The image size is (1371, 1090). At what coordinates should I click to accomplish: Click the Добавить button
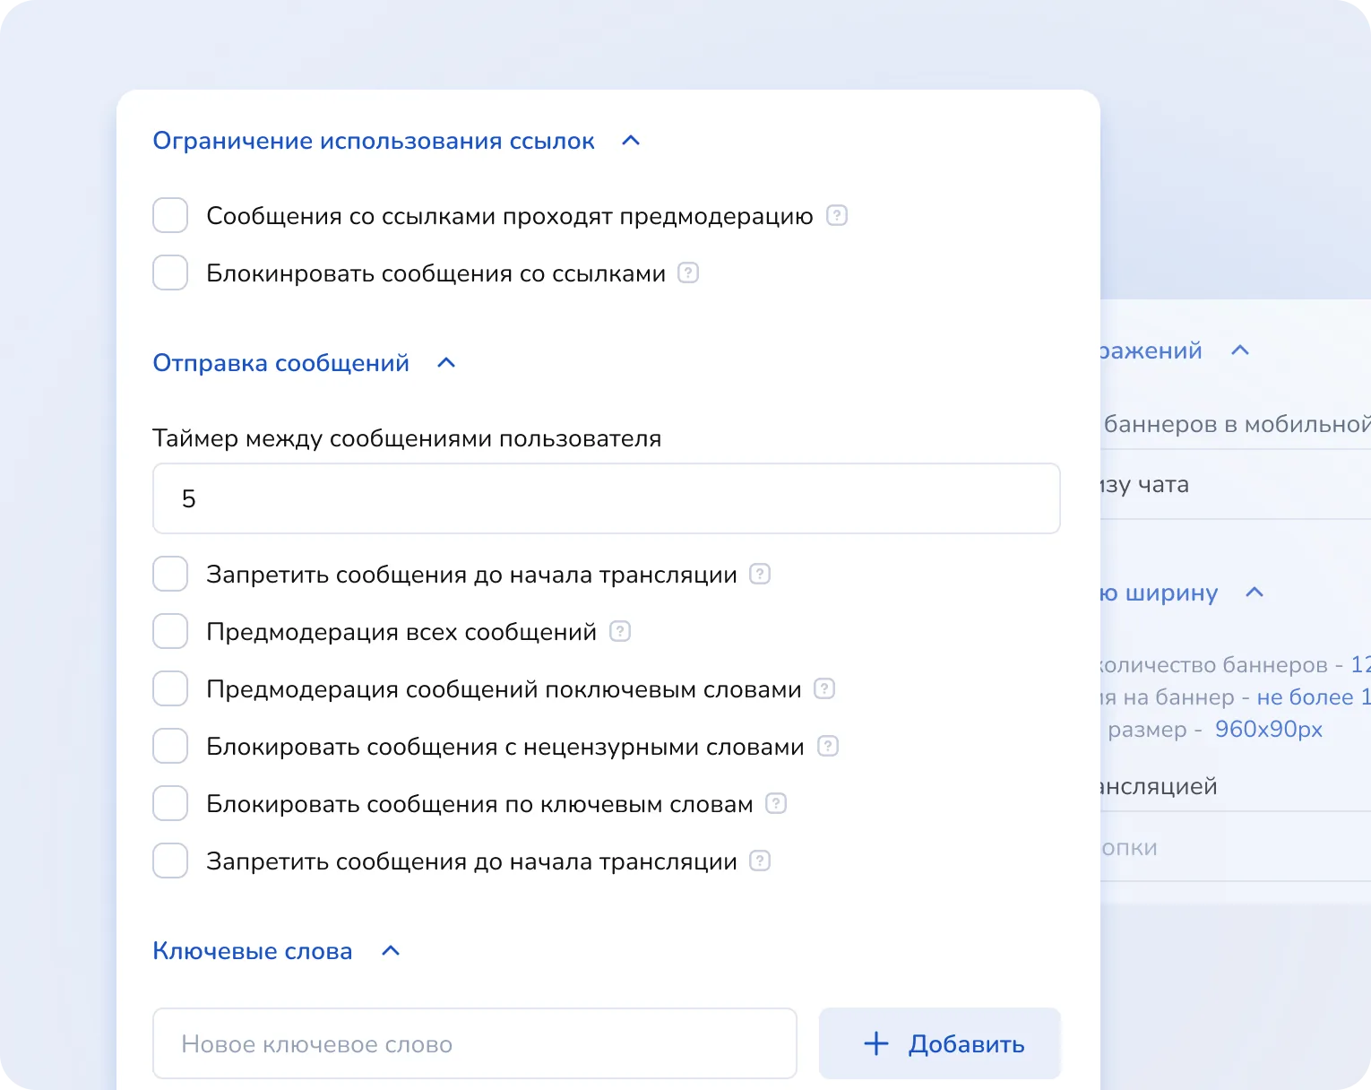pos(939,1043)
